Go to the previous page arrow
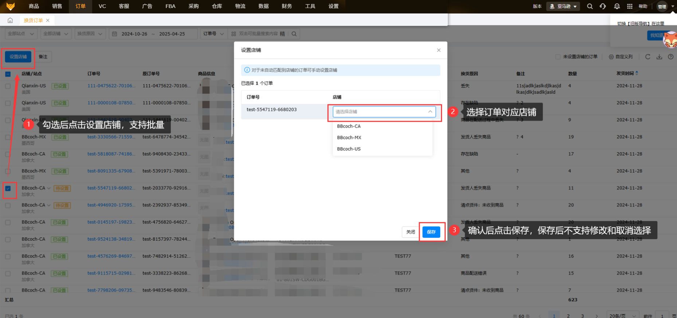 coord(540,316)
